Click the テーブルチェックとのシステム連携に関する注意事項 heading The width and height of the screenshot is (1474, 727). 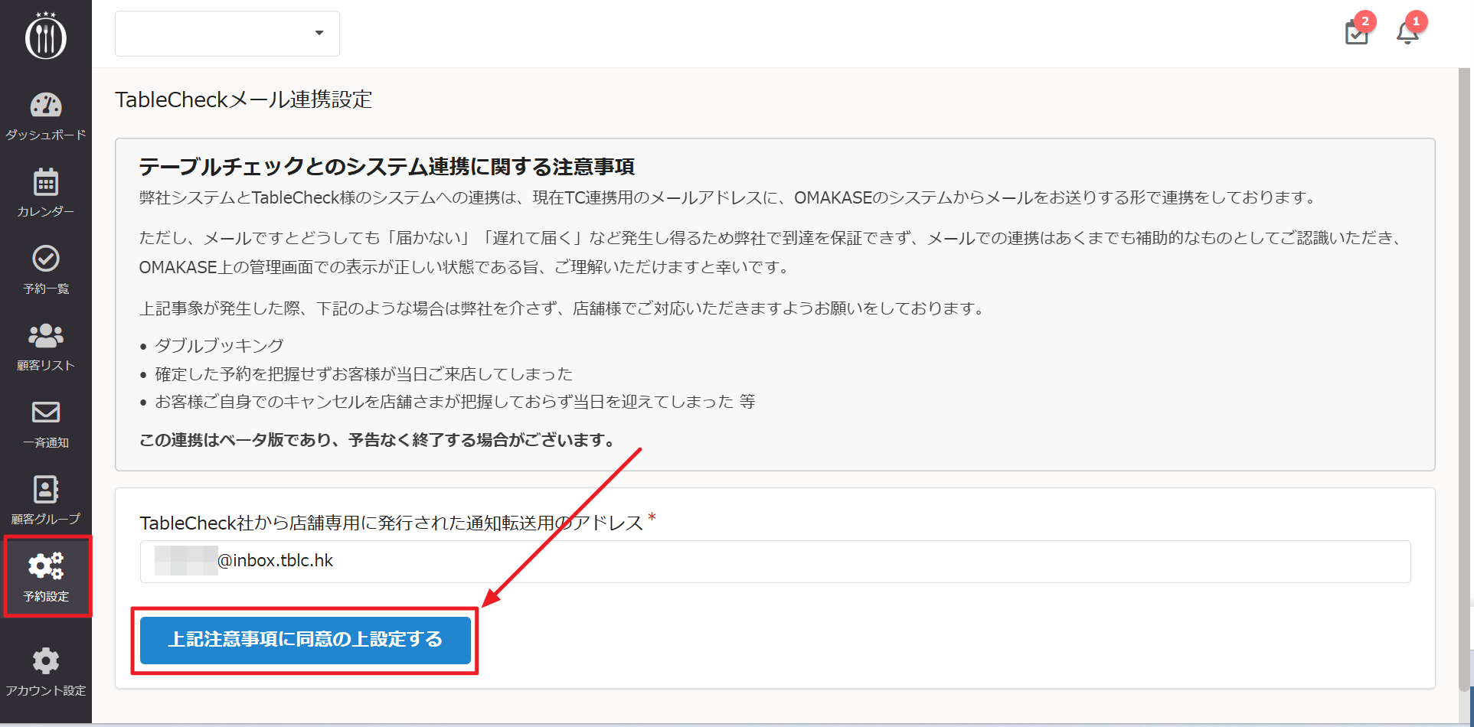[x=387, y=167]
